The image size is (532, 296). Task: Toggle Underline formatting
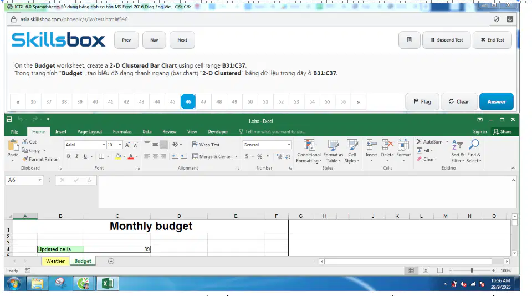[x=85, y=156]
